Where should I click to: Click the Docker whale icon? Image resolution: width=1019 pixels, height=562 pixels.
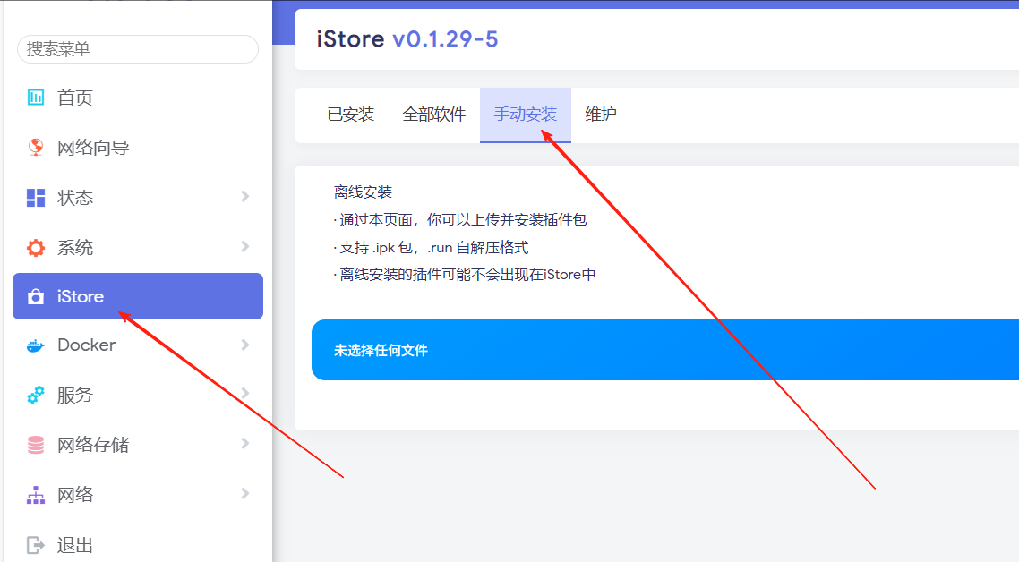click(36, 345)
